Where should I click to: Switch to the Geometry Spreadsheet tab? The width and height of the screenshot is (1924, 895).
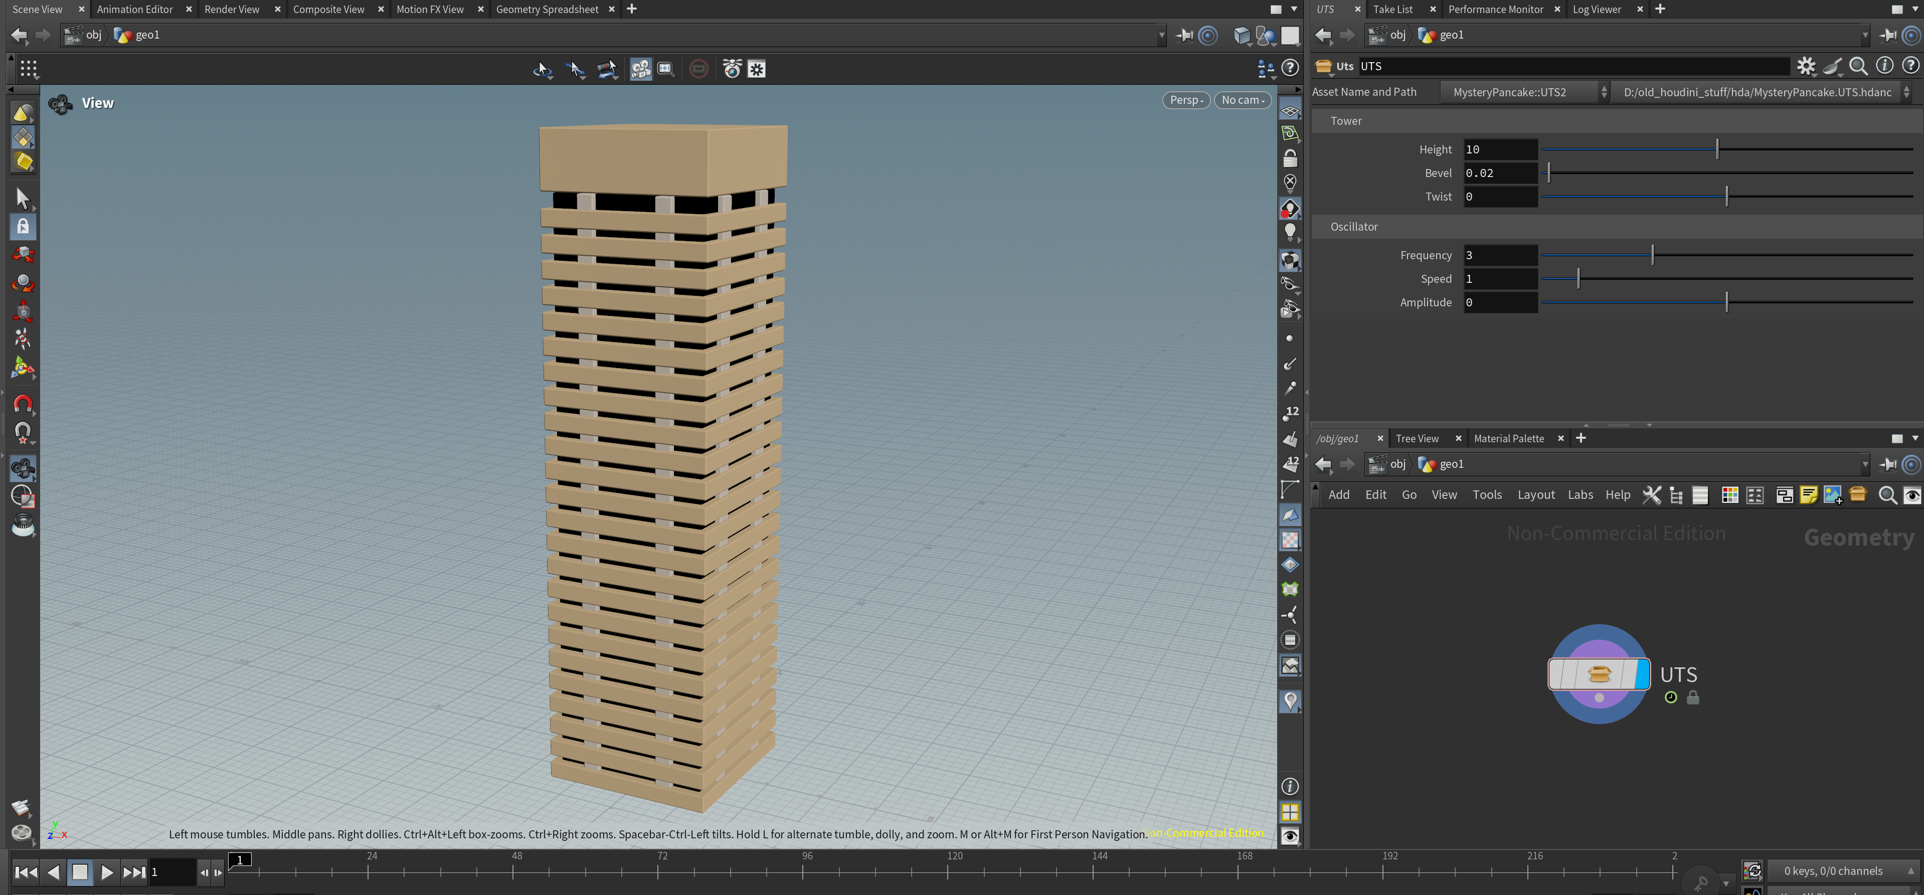click(x=547, y=9)
